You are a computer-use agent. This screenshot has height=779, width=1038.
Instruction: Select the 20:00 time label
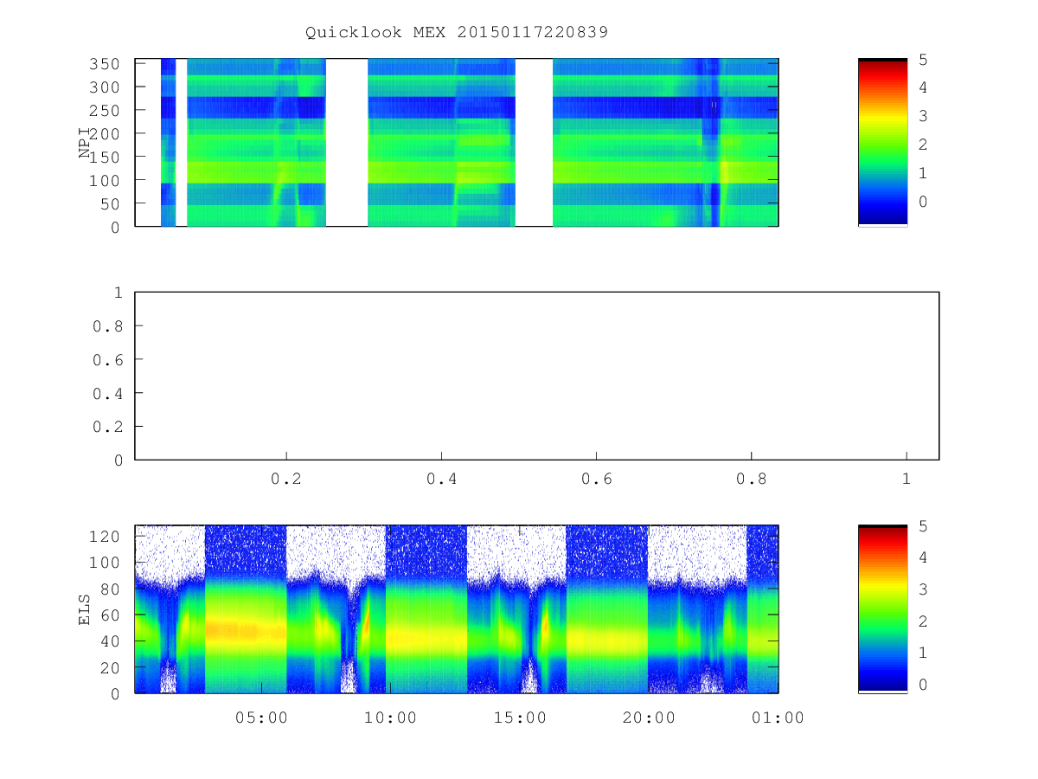650,718
